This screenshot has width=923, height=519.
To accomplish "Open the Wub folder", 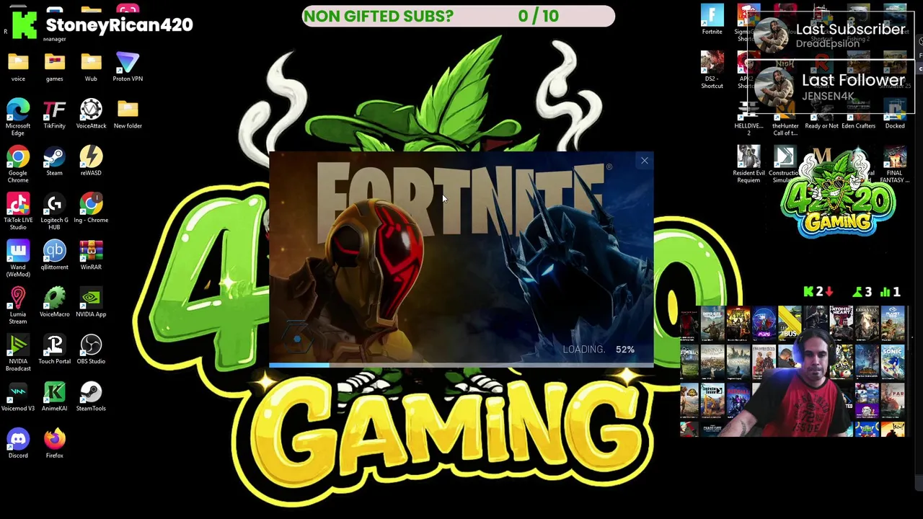I will 91,67.
